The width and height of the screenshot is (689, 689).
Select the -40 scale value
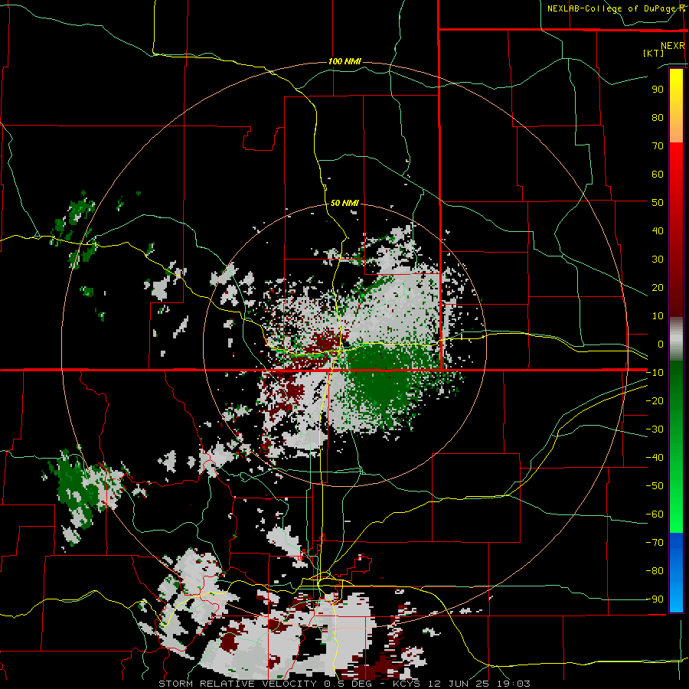[x=655, y=458]
